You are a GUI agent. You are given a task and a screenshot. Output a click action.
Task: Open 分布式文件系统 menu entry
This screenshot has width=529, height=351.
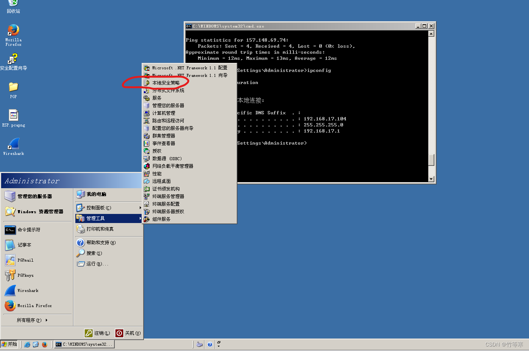(x=189, y=90)
